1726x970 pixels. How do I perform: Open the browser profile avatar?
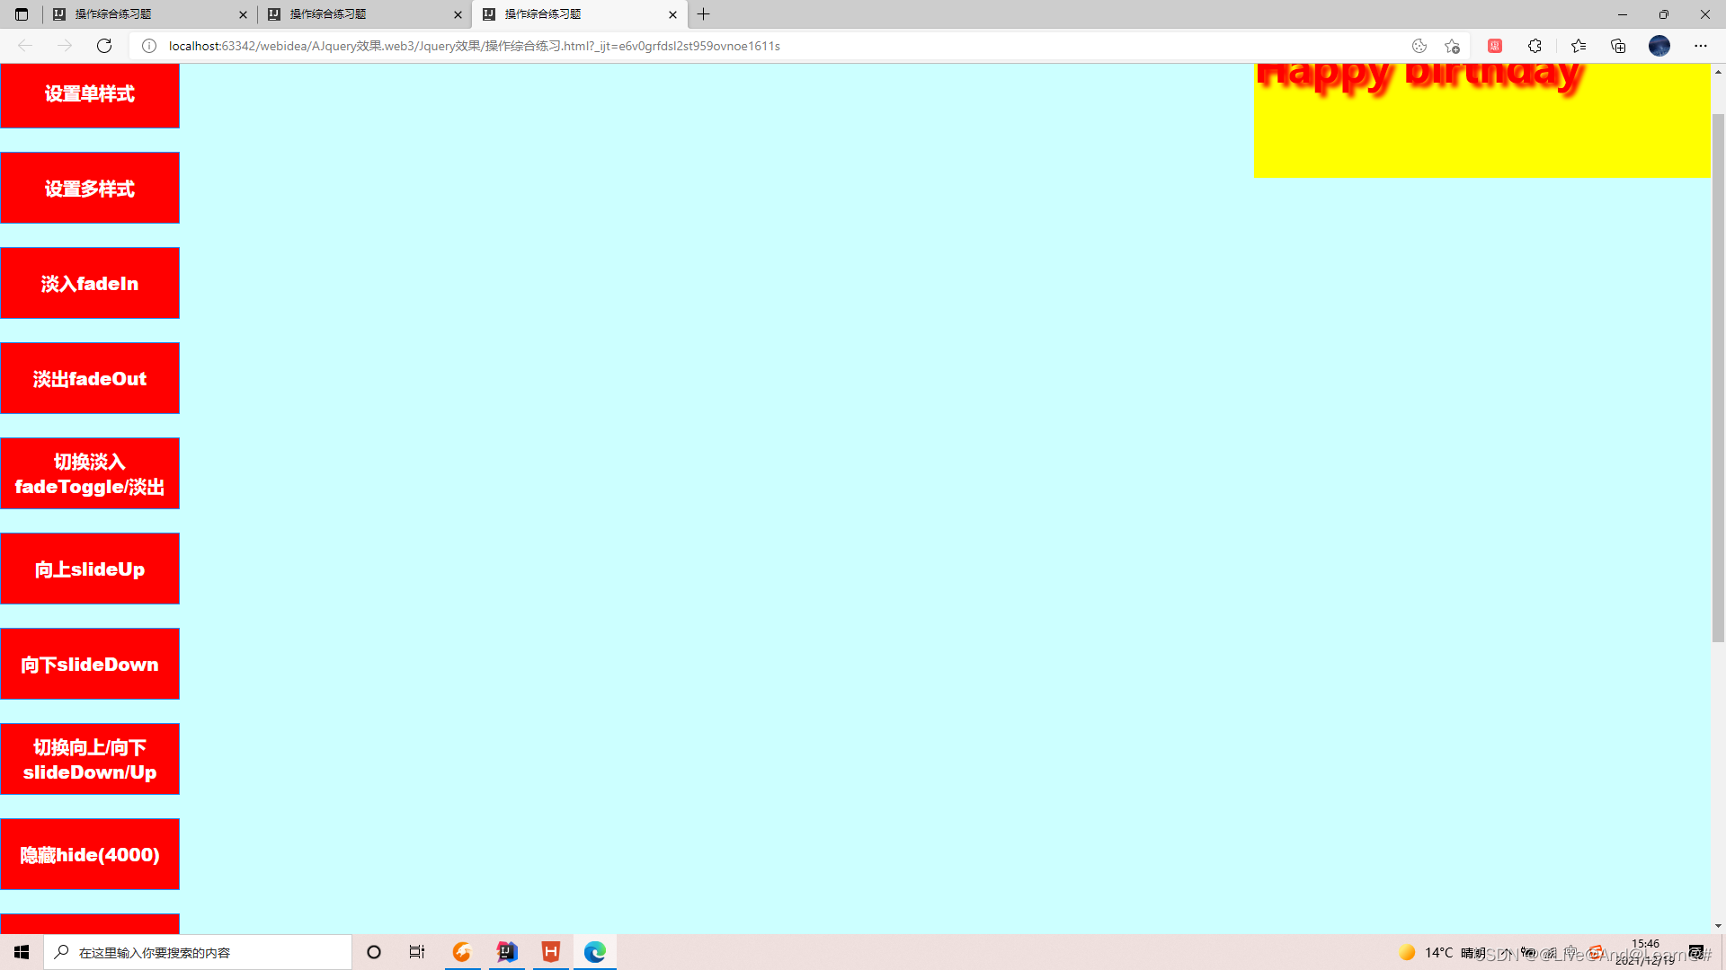pyautogui.click(x=1659, y=46)
